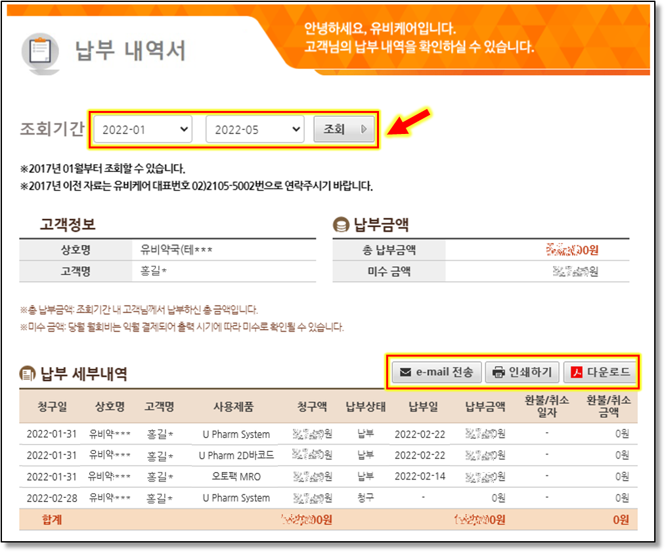Image resolution: width=666 pixels, height=553 pixels.
Task: Click the 2022-02-28 billing date cell
Action: (52, 498)
